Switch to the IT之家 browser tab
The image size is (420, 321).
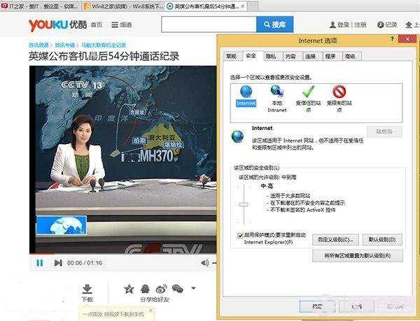[x=40, y=6]
